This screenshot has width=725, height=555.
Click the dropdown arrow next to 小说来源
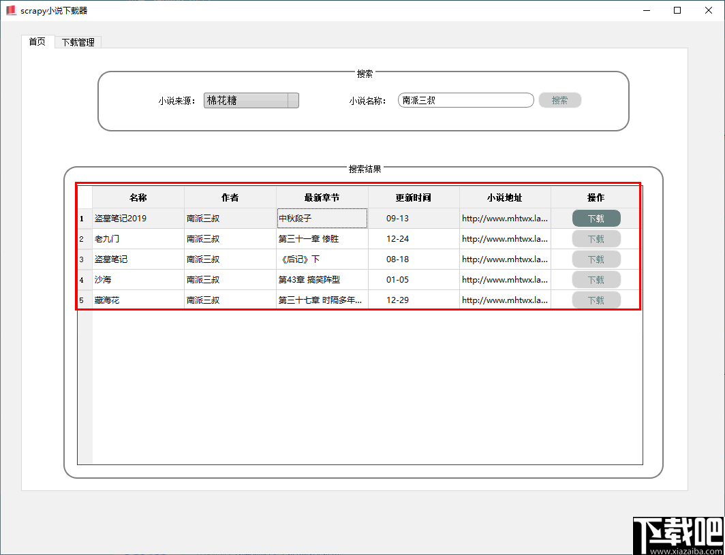click(294, 99)
